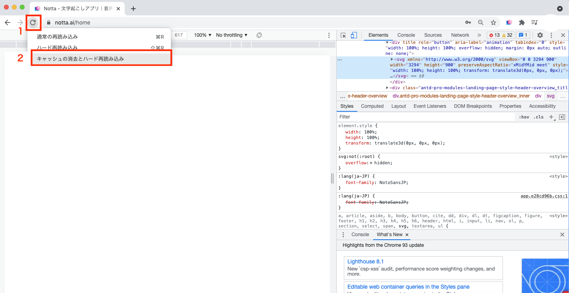
Task: Click the rotate screen icon
Action: (259, 35)
